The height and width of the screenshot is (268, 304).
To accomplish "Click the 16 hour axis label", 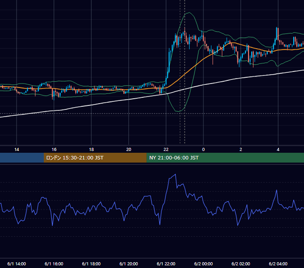I will click(x=54, y=150).
